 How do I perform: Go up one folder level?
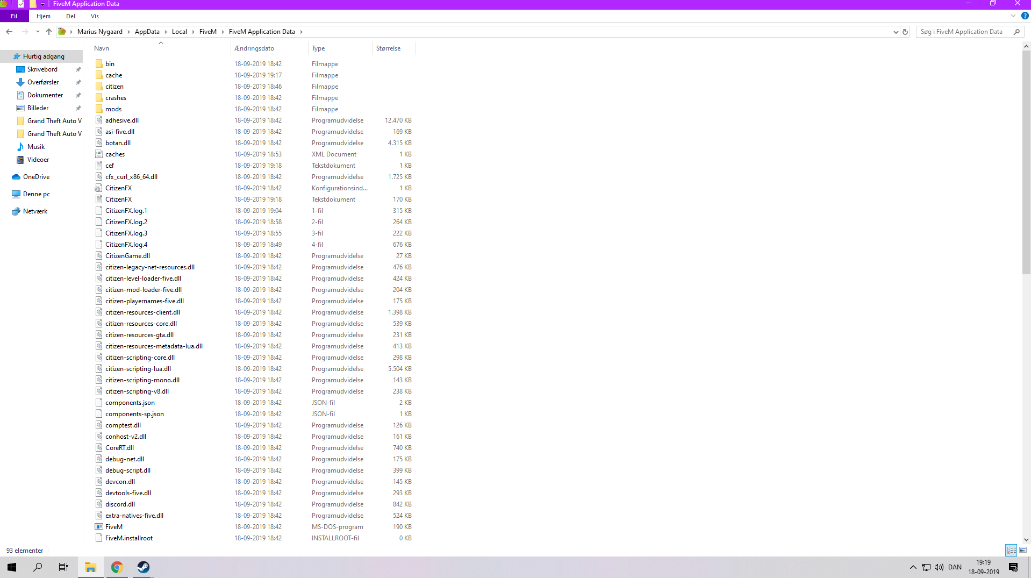click(49, 32)
